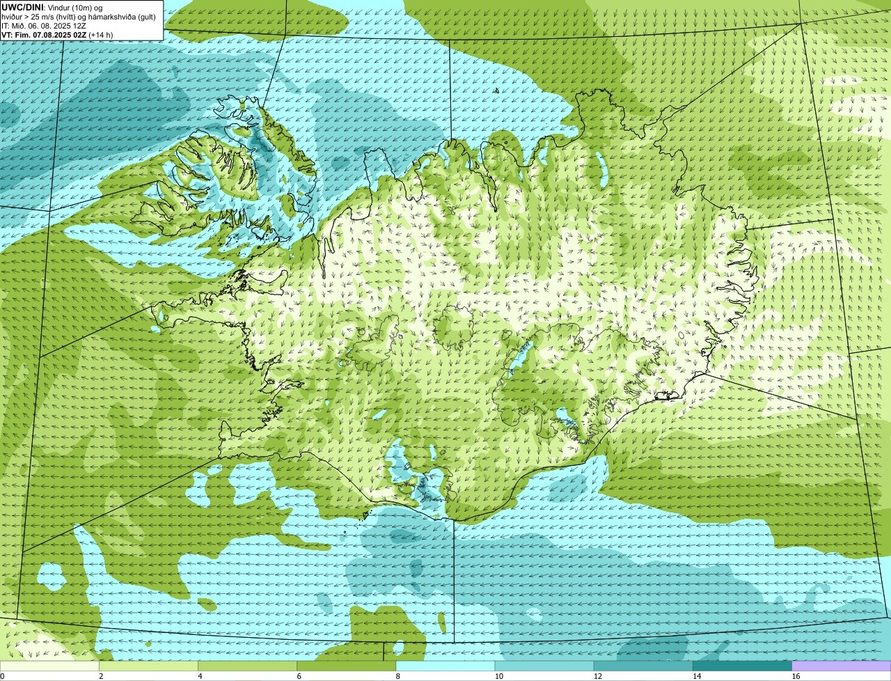Viewport: 891px width, 681px height.
Task: Click the '16' label on the wind scale
Action: (795, 676)
